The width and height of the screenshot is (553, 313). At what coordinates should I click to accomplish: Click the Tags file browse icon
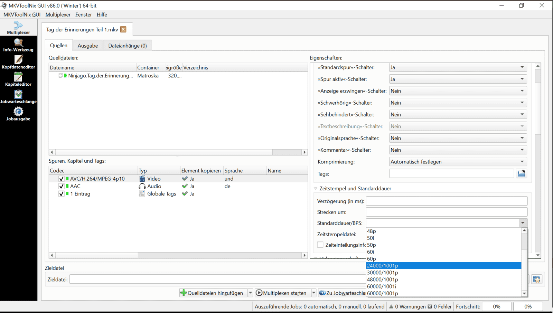click(x=521, y=173)
